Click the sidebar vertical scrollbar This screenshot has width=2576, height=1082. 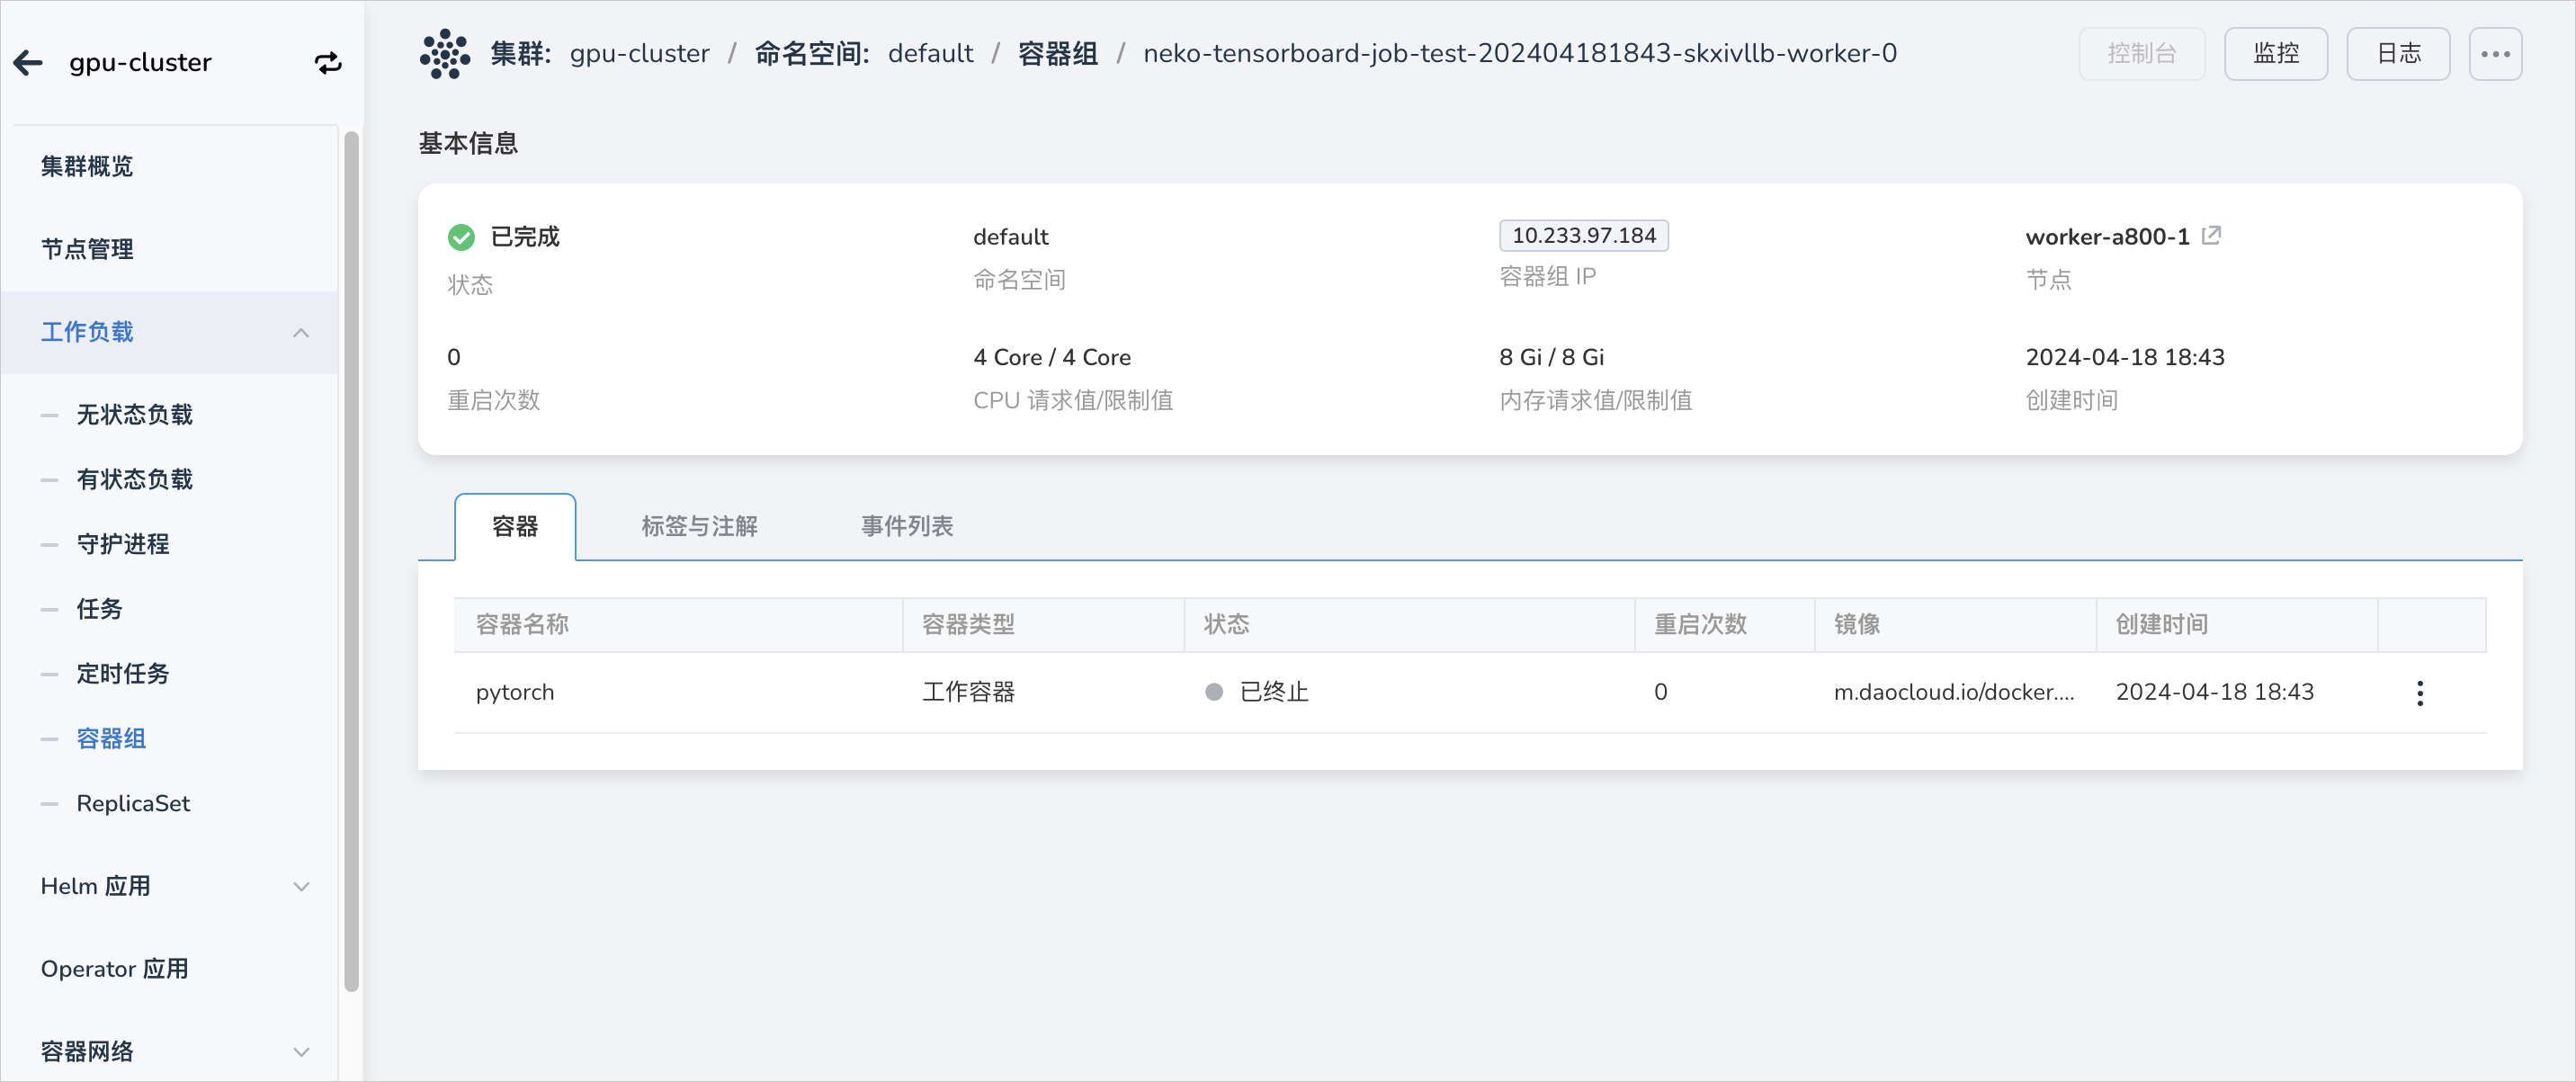click(x=351, y=561)
